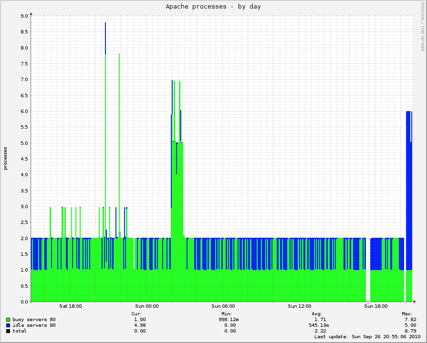The width and height of the screenshot is (427, 343).
Task: Click the 'Sat 18:00' x-axis label
Action: click(71, 306)
